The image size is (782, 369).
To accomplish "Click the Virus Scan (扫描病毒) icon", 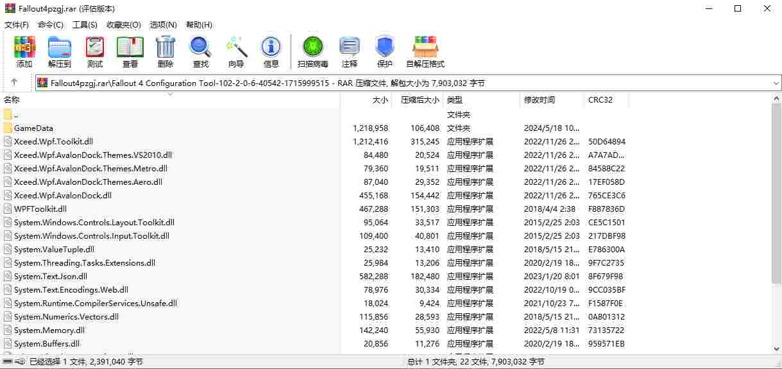I will (x=313, y=47).
